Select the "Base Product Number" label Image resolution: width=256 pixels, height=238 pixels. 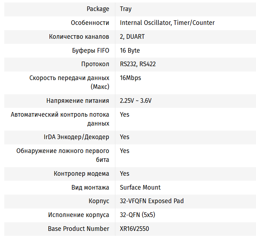pos(78,229)
